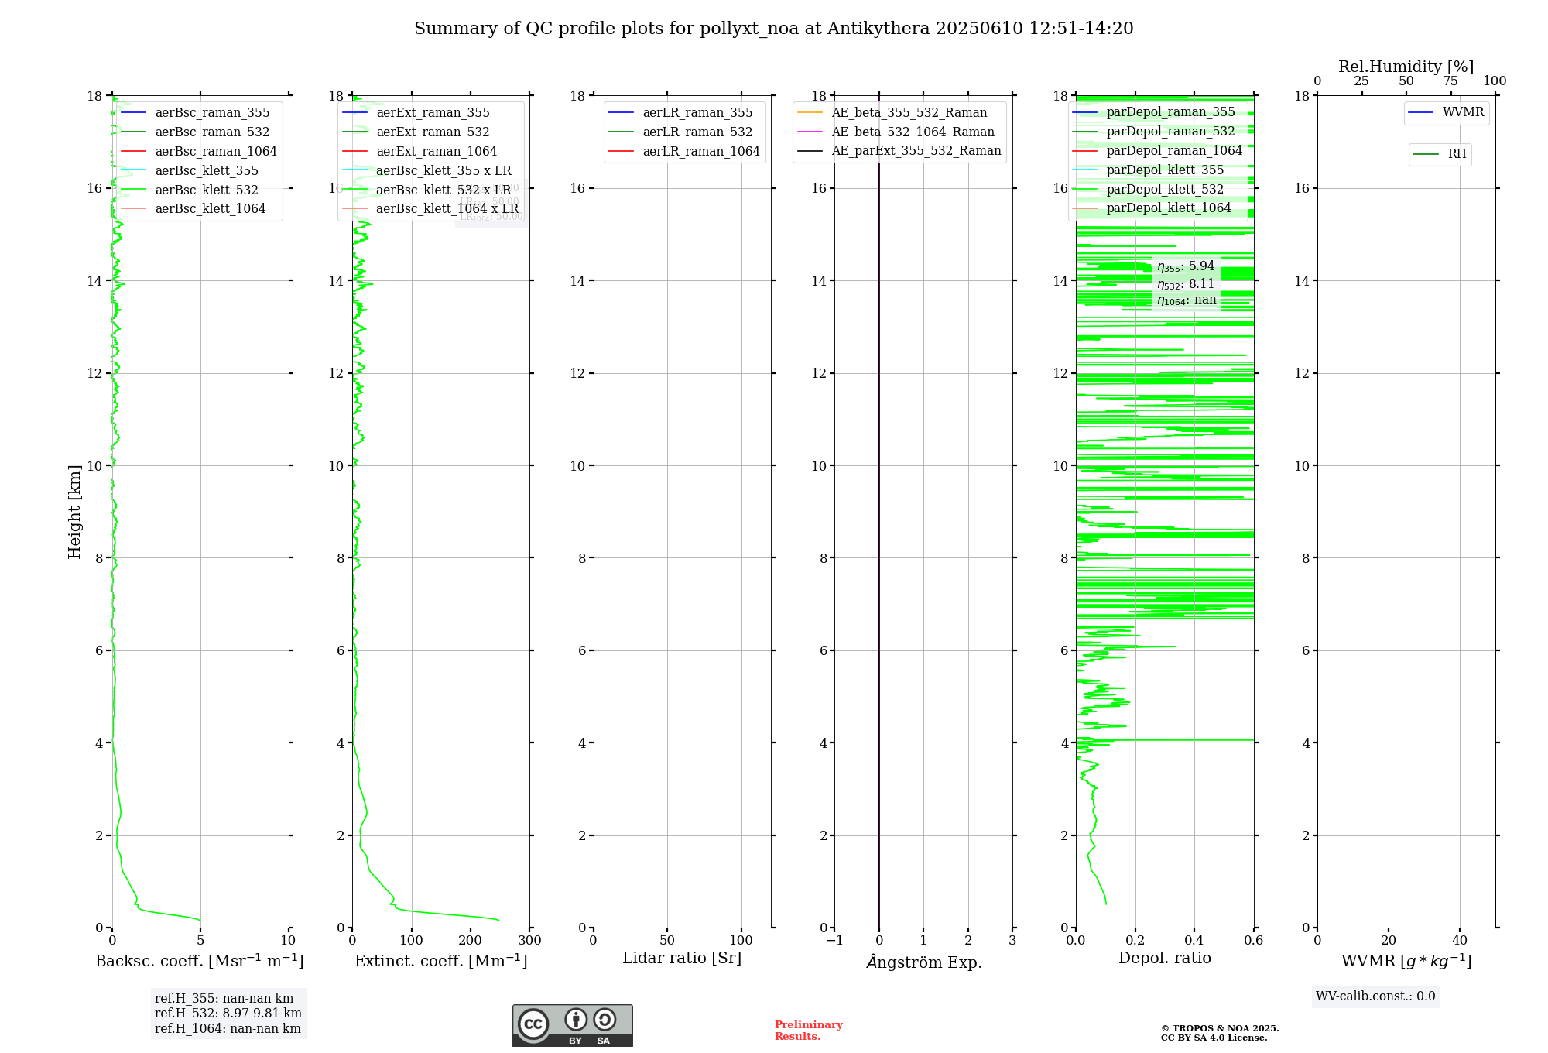Click the BY attribution person icon
The height and width of the screenshot is (1053, 1548).
click(576, 1019)
